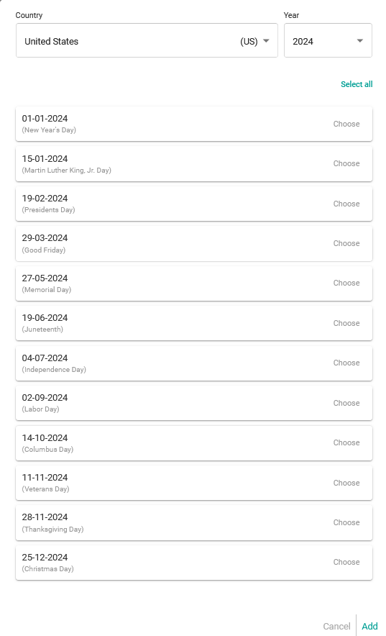386x636 pixels.
Task: Click the United States country field
Action: pos(147,40)
